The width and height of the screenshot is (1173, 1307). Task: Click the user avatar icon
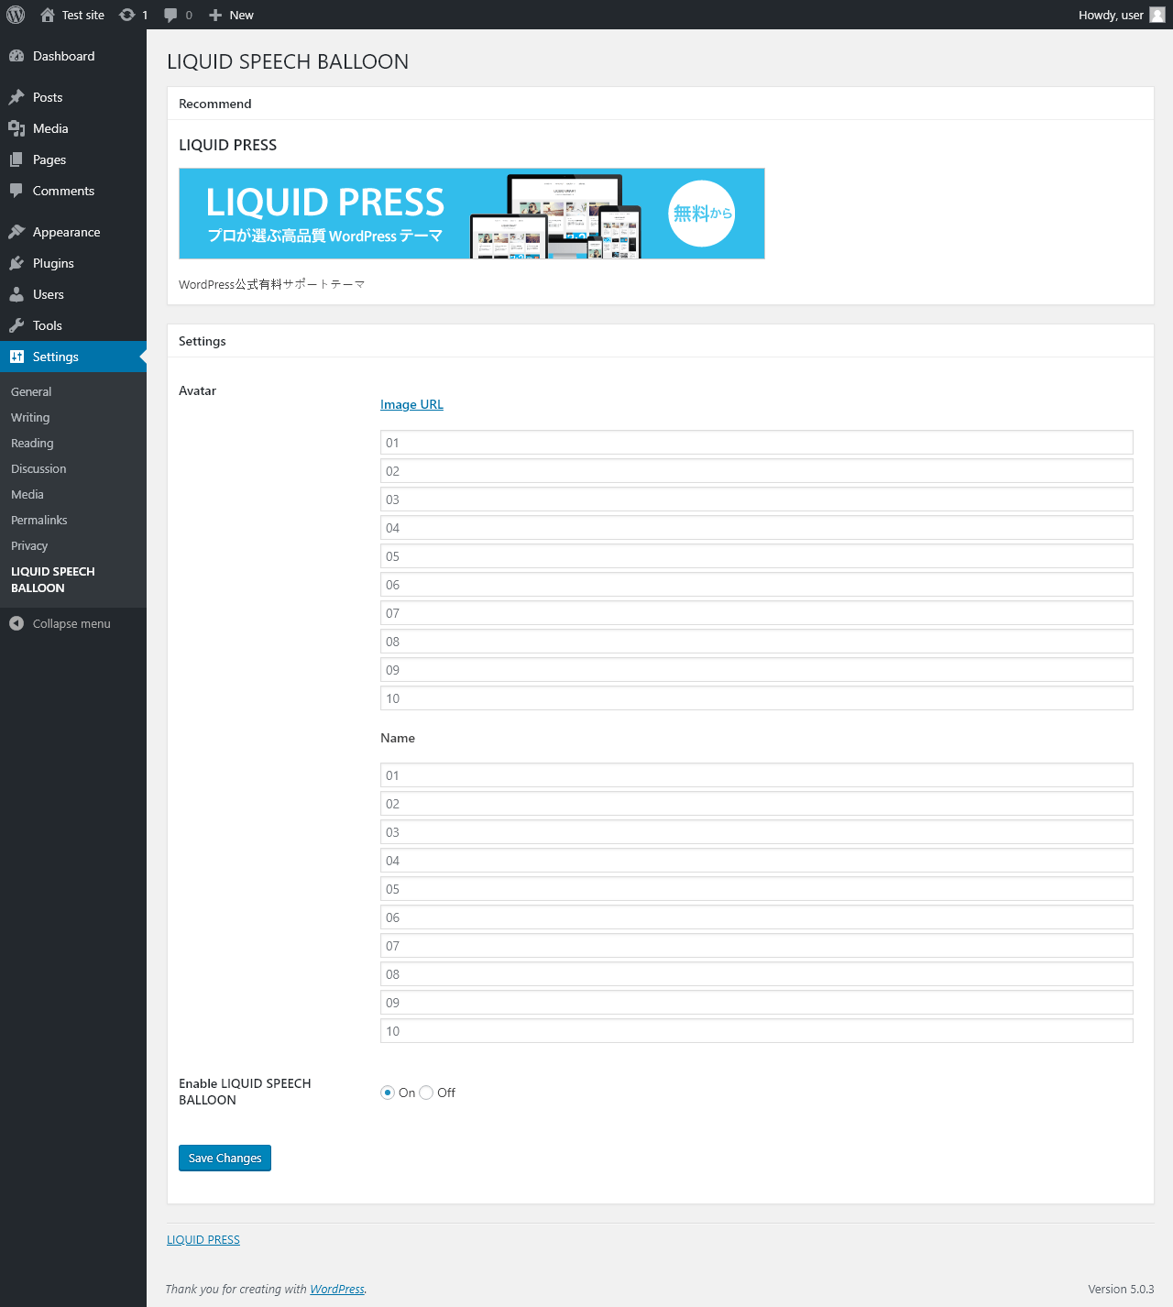coord(1157,15)
